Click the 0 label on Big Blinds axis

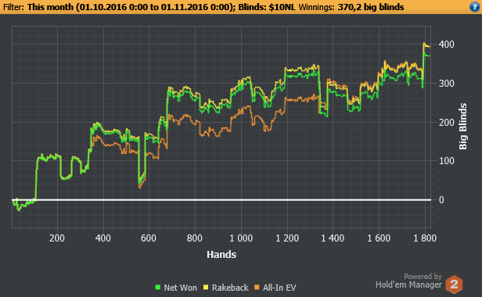click(x=441, y=200)
